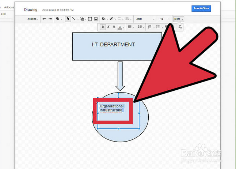Click the Underline formatting icon
Image resolution: width=236 pixels, height=169 pixels.
click(x=114, y=27)
